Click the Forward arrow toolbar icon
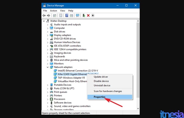The width and height of the screenshot is (184, 118). pos(48,15)
